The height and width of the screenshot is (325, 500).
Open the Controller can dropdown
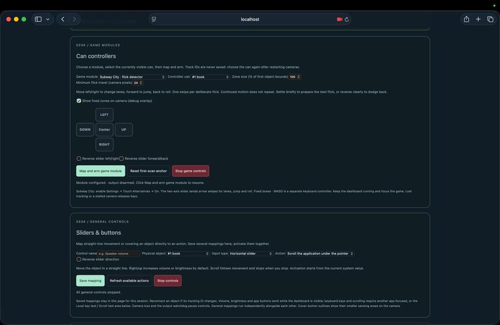(x=210, y=77)
